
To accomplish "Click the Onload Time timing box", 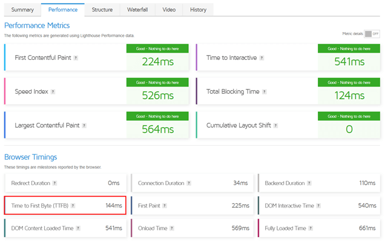I will click(x=192, y=229).
